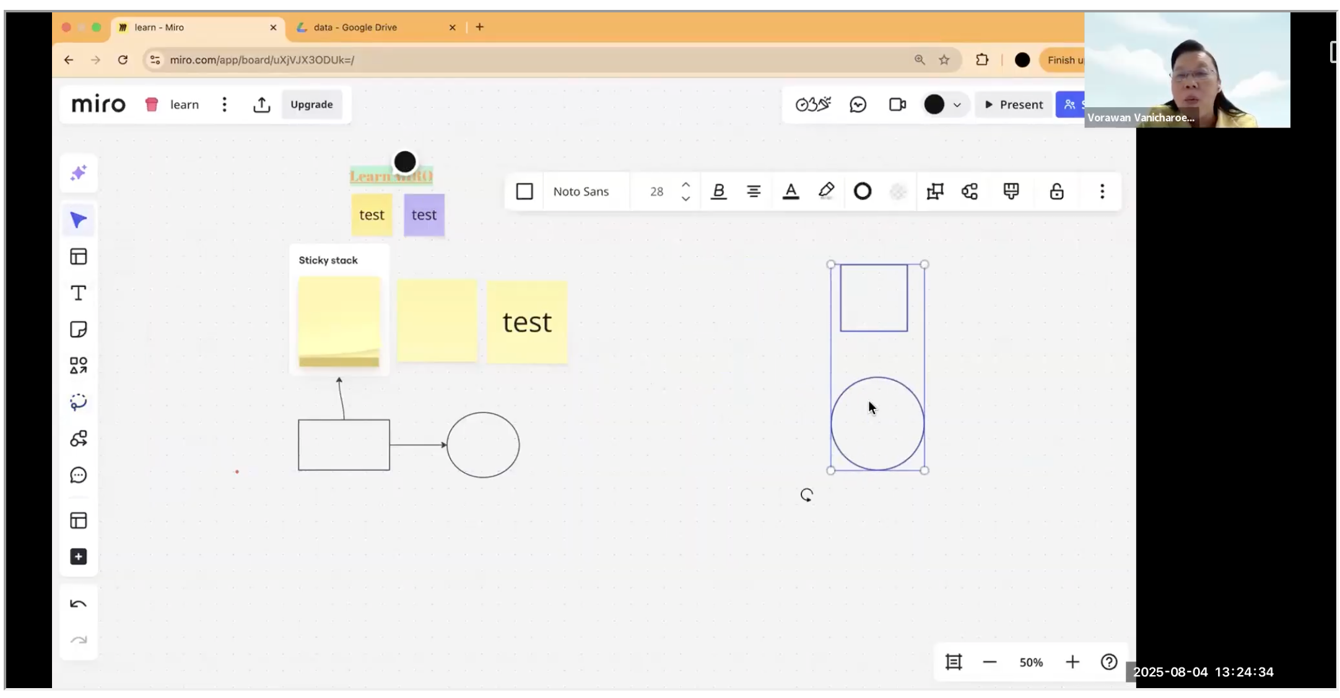Select the Text tool in the sidebar

[x=79, y=293]
